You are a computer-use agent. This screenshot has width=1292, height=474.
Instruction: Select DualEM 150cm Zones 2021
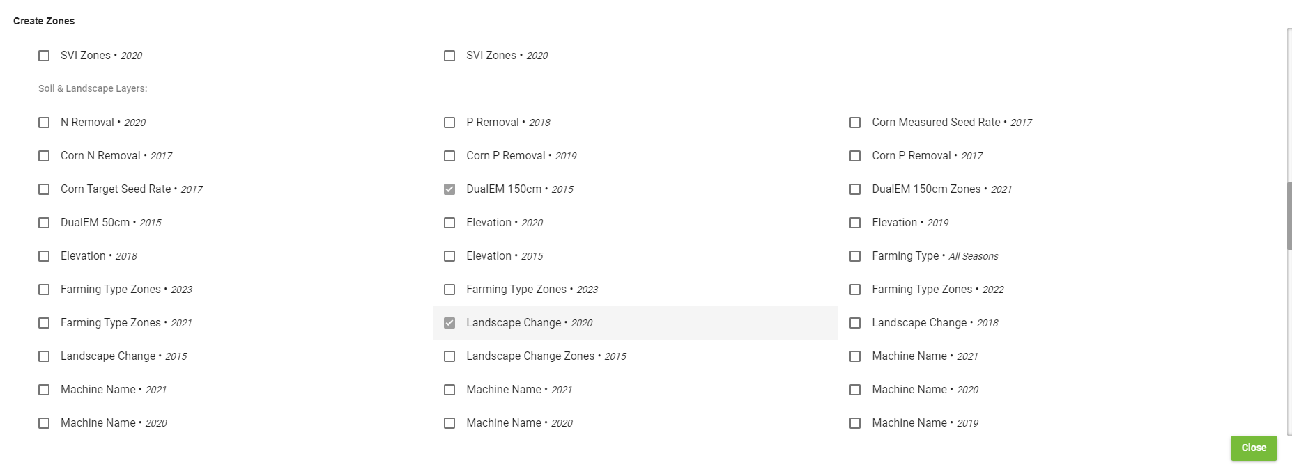pos(855,189)
